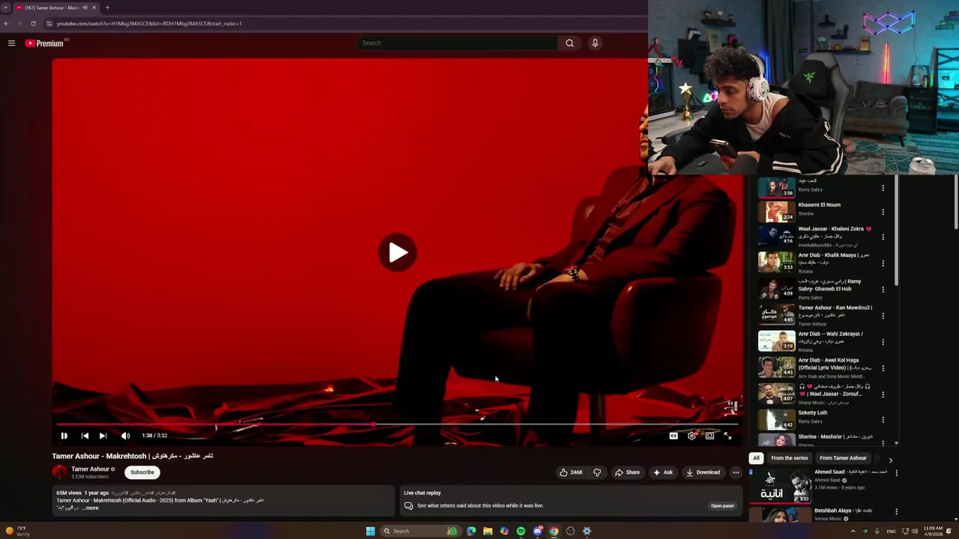This screenshot has width=959, height=539.
Task: Download the video
Action: tap(703, 472)
